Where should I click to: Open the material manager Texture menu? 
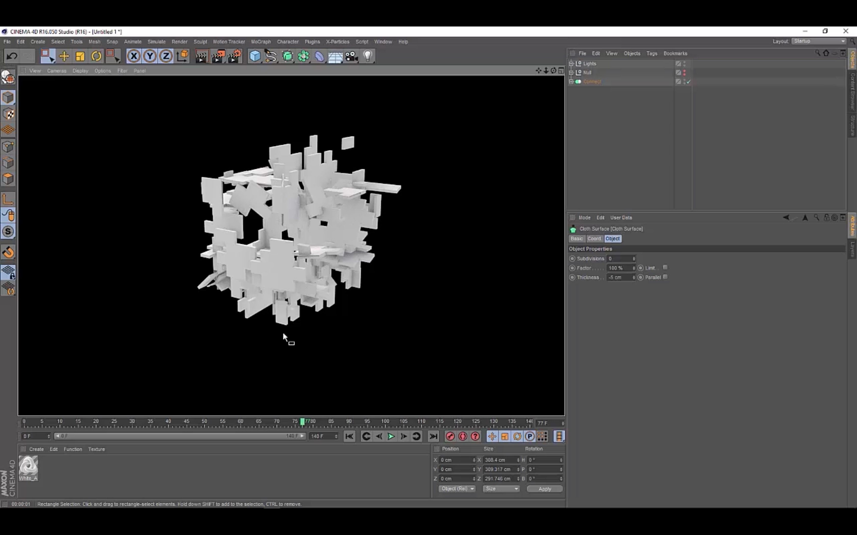click(96, 449)
